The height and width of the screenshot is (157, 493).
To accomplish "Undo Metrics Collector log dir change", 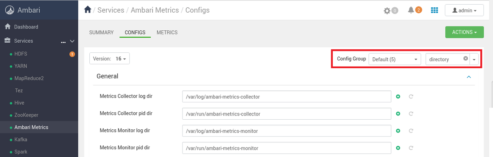I will point(411,97).
